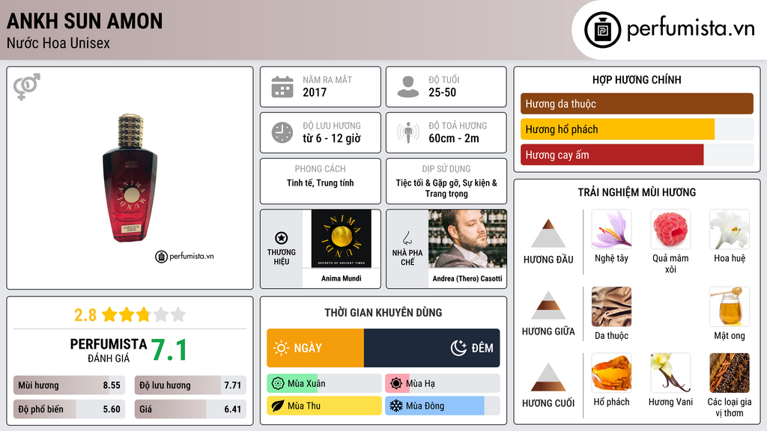Click the perfumista.vn bottle logo icon
The width and height of the screenshot is (767, 431).
(x=602, y=30)
